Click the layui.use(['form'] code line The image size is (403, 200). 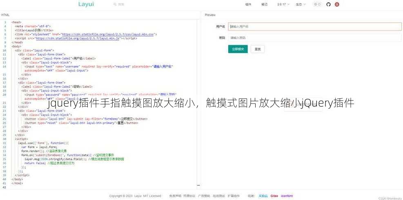tap(43, 143)
